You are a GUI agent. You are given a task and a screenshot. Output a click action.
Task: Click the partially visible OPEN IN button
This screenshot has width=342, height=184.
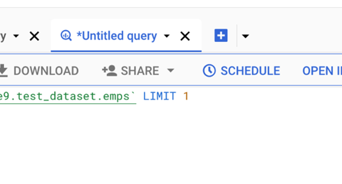click(x=322, y=71)
